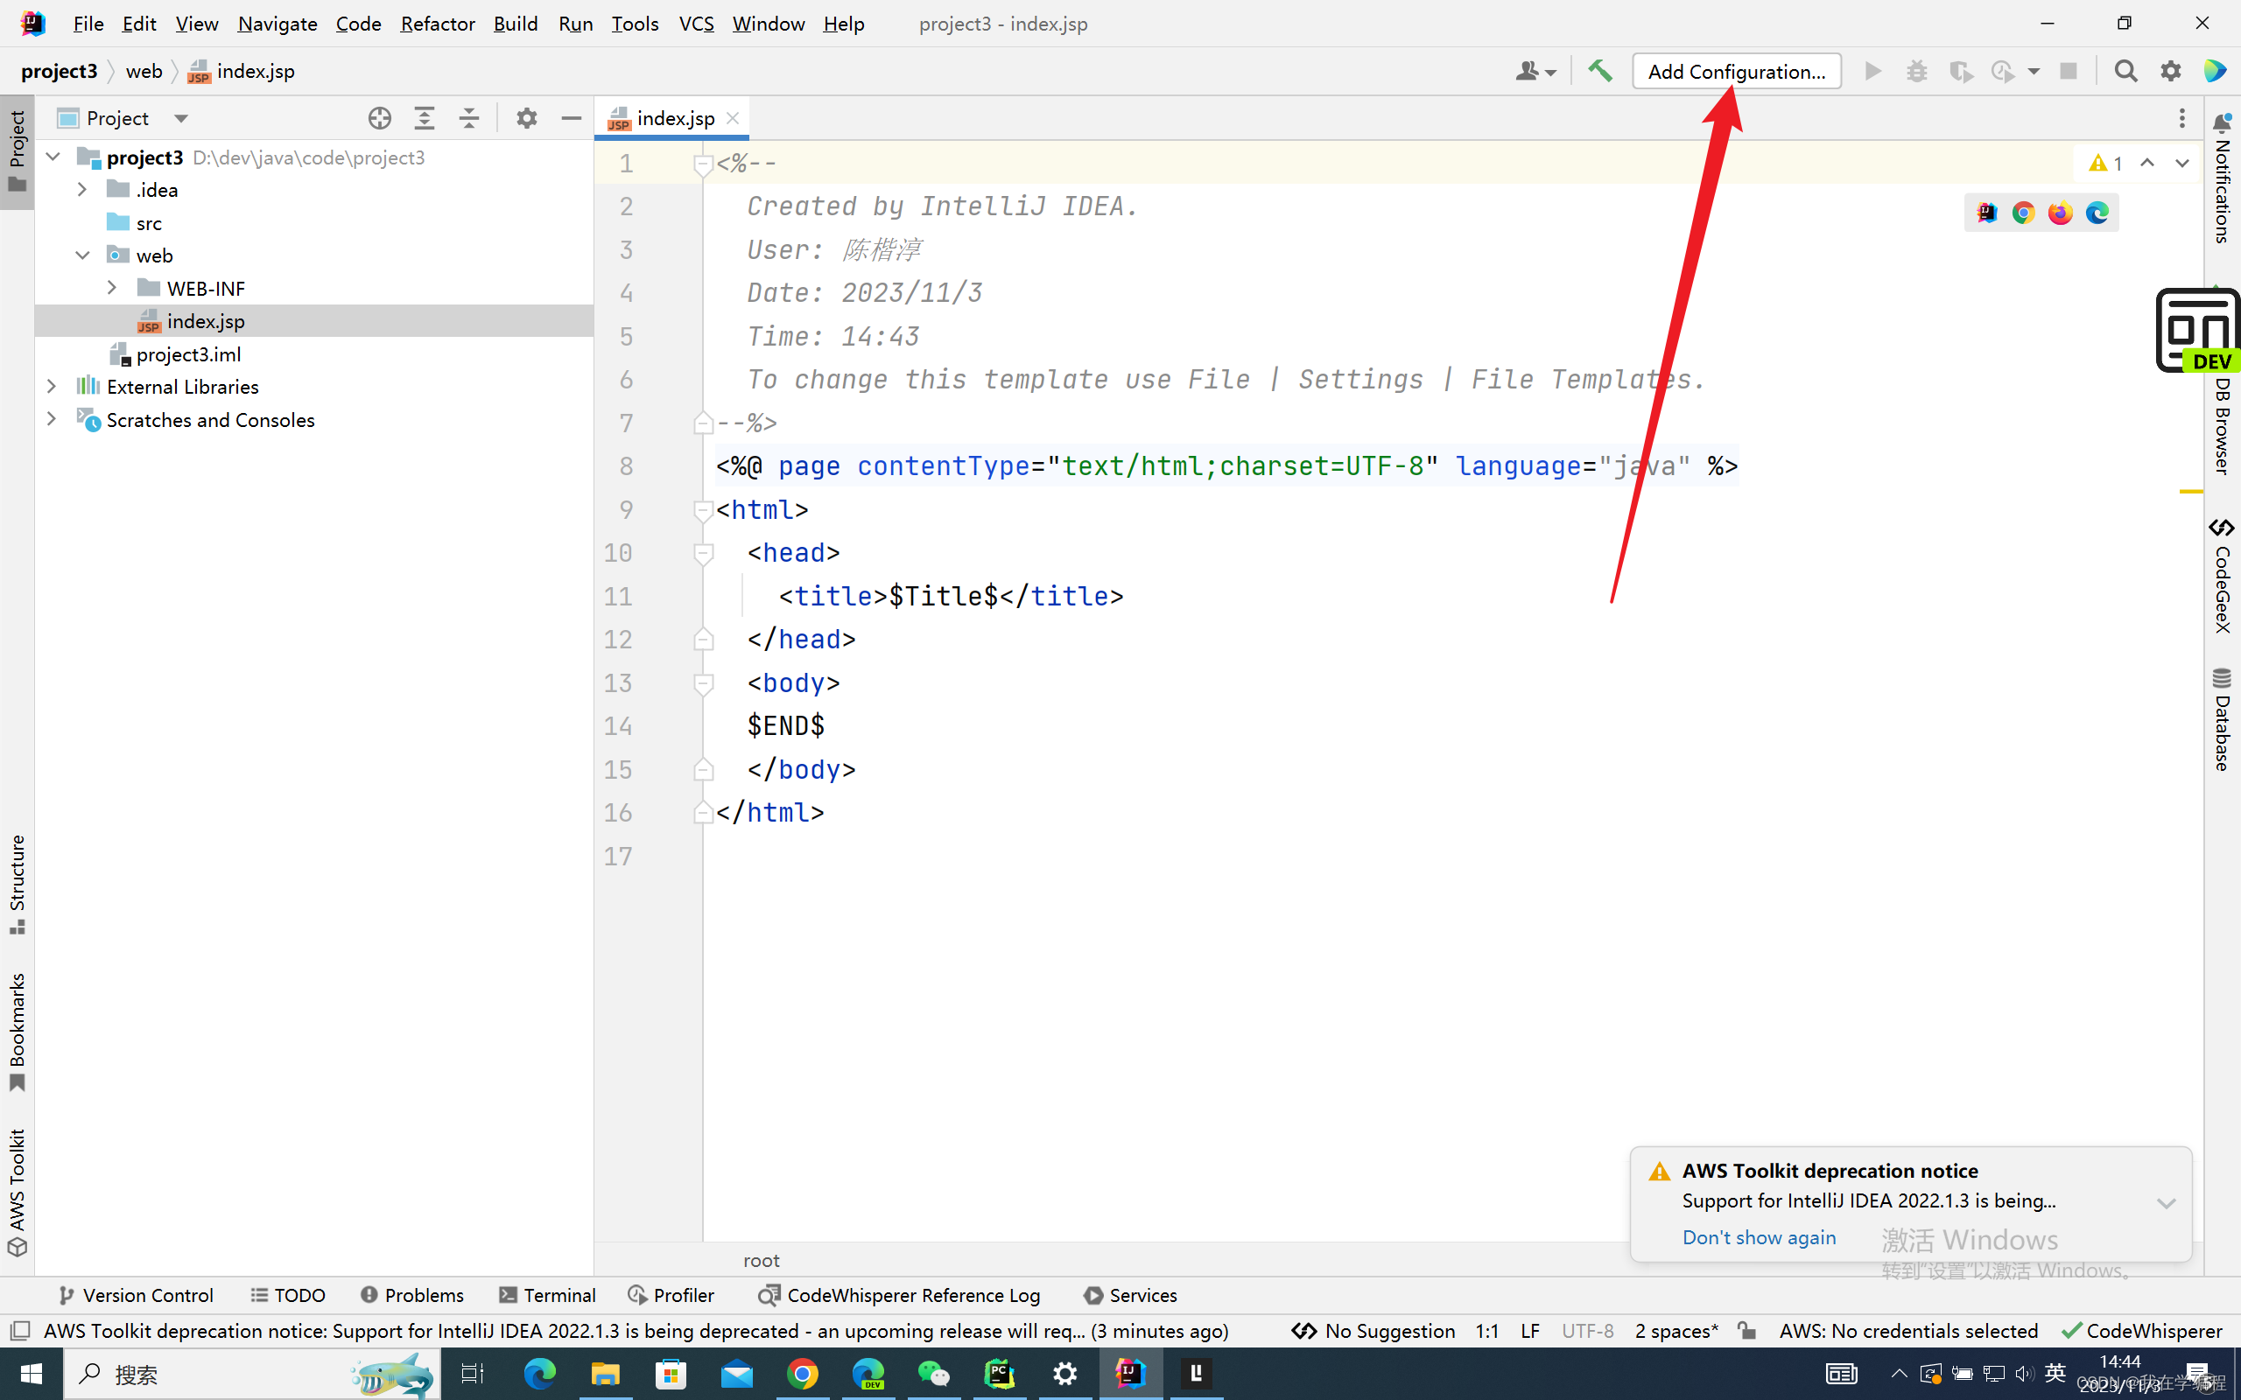Viewport: 2241px width, 1400px height.
Task: Open page in Chrome browser icon
Action: click(2023, 213)
